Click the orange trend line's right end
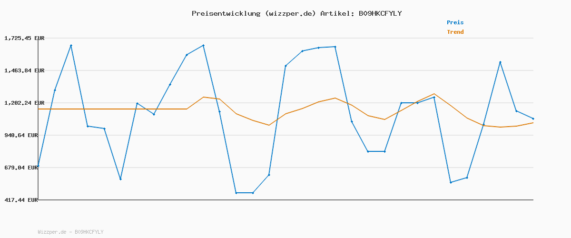The image size is (571, 238). coord(533,123)
